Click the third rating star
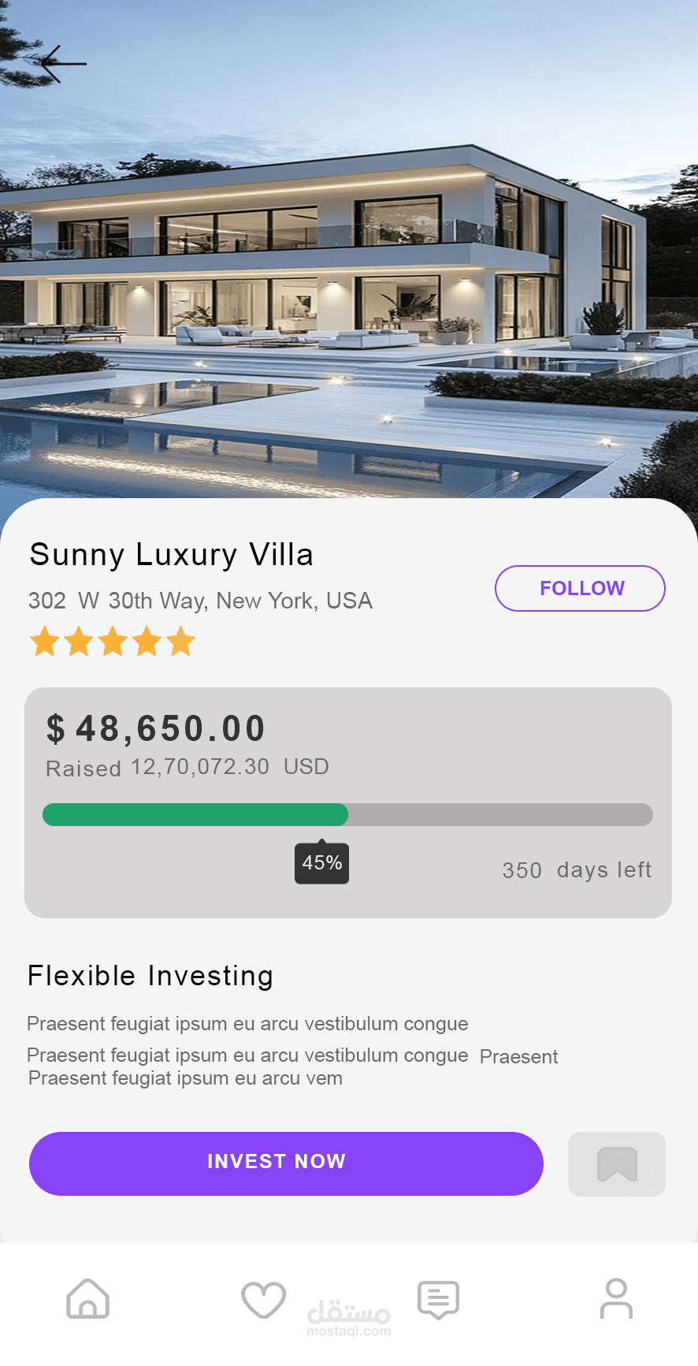Image resolution: width=698 pixels, height=1366 pixels. [x=113, y=641]
